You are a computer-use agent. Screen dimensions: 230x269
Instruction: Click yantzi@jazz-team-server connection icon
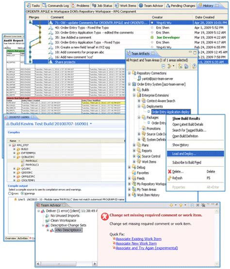coord(139,79)
